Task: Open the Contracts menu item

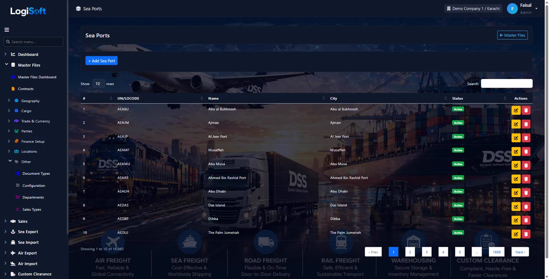Action: (26, 89)
